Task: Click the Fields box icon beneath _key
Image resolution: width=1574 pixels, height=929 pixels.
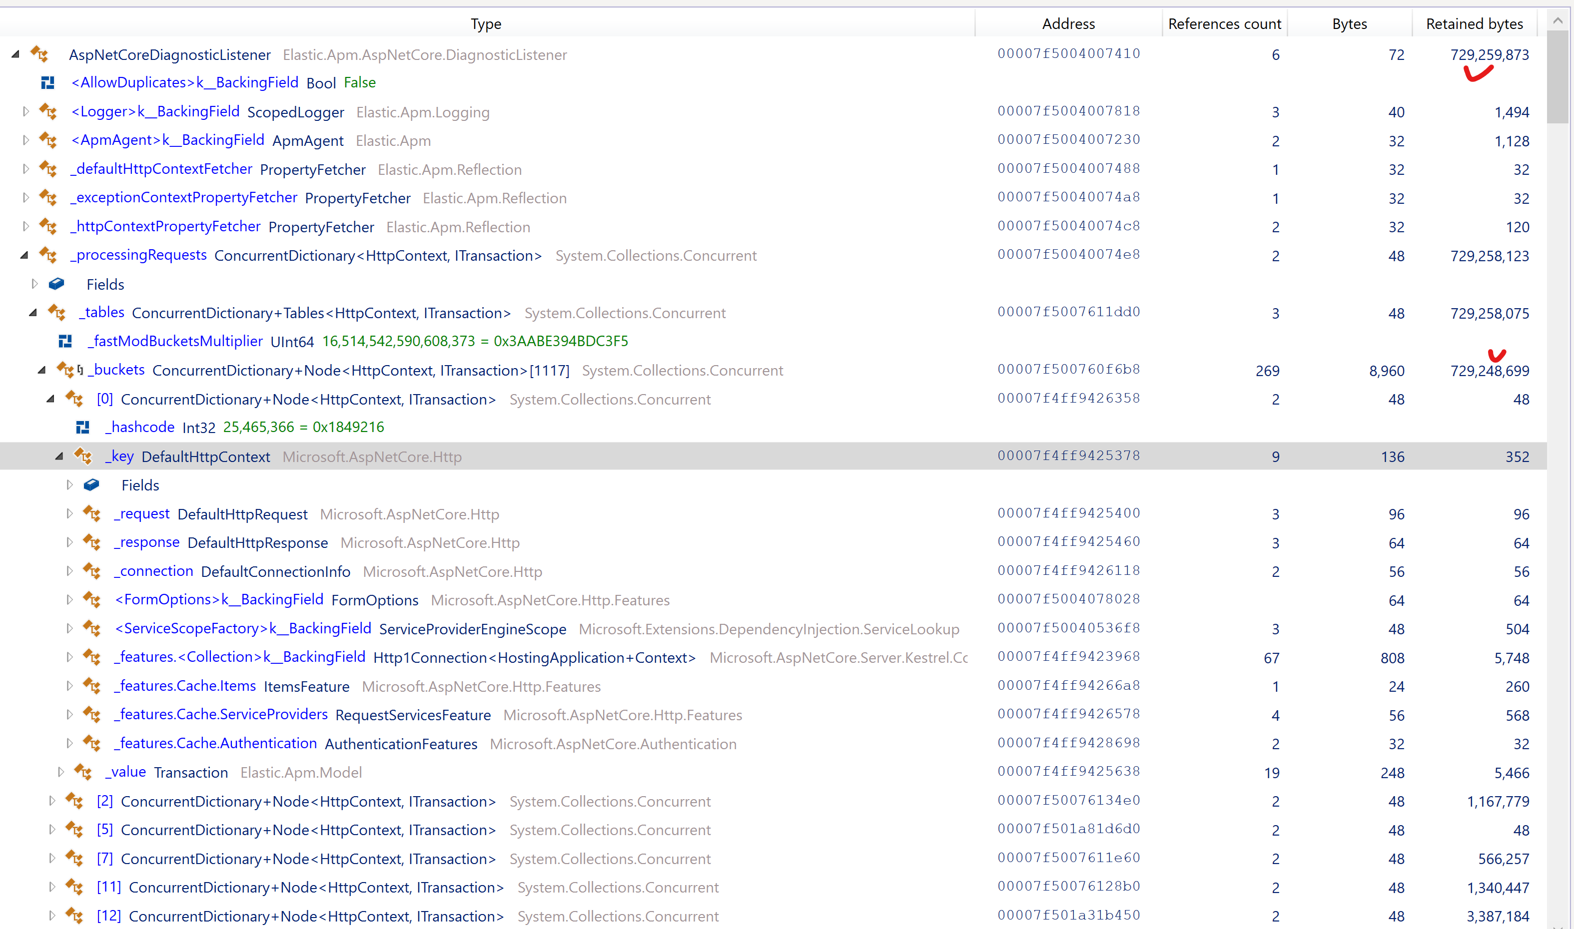Action: click(x=91, y=484)
